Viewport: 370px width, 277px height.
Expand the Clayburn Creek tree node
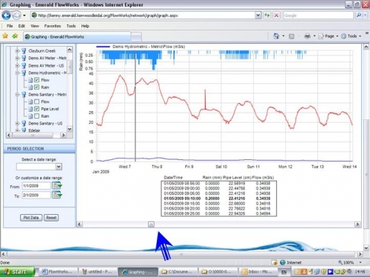tap(17, 51)
